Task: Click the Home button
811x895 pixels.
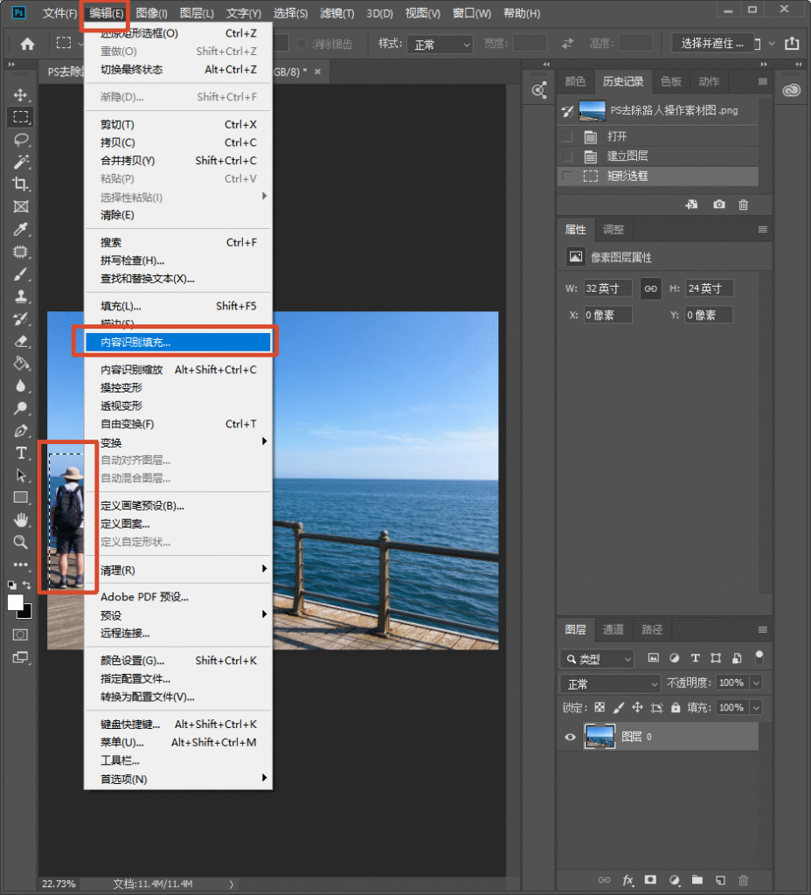Action: [x=27, y=44]
